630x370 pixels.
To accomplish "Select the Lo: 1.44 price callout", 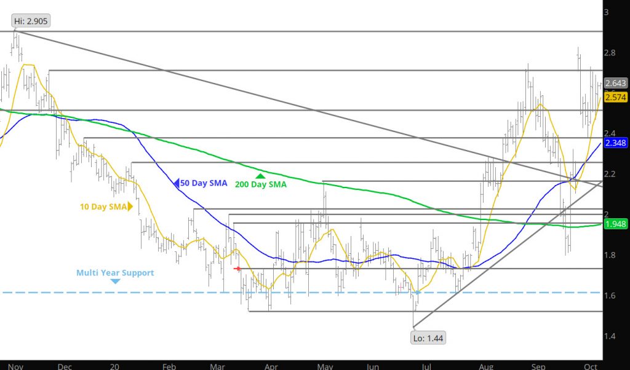I will pos(428,336).
